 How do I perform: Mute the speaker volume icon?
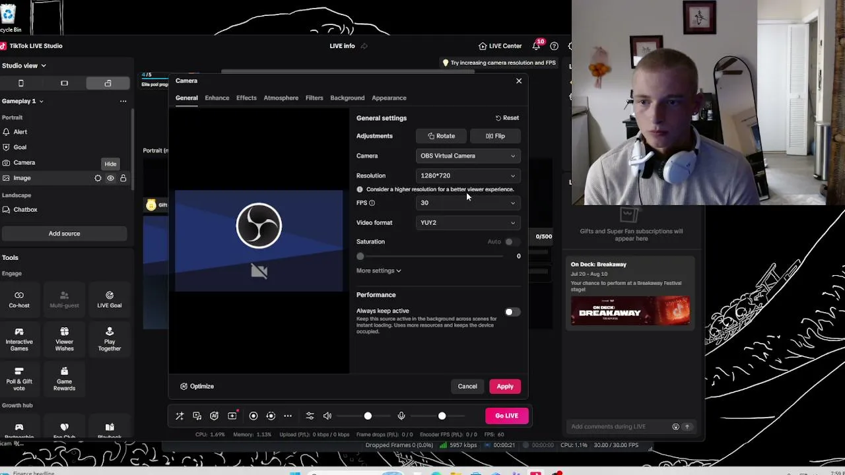coord(327,416)
